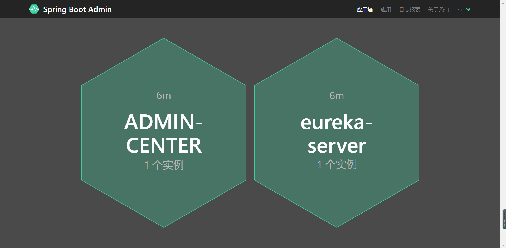The width and height of the screenshot is (506, 248).
Task: Click the floating widget on the right edge
Action: (x=504, y=219)
